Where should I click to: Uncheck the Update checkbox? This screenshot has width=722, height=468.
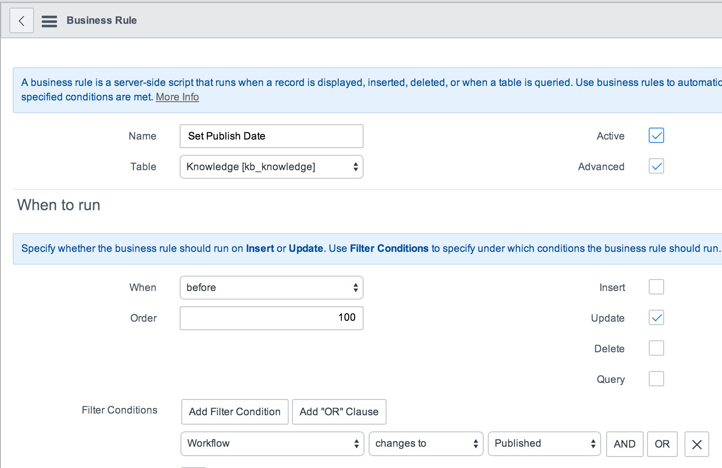click(x=656, y=317)
